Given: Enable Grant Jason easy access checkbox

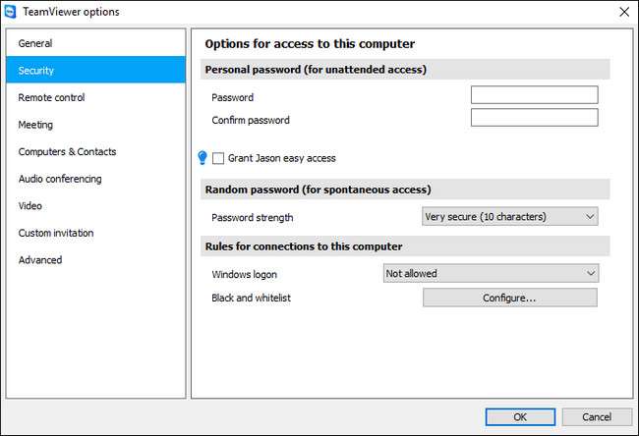Looking at the screenshot, I should [218, 158].
